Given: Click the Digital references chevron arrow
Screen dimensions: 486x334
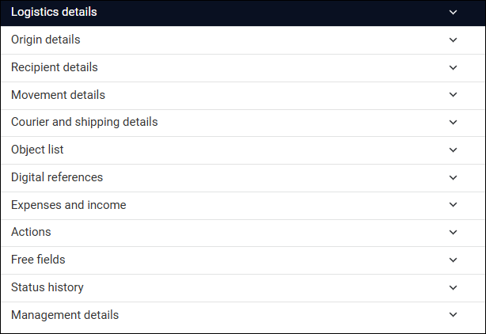Looking at the screenshot, I should pyautogui.click(x=453, y=177).
